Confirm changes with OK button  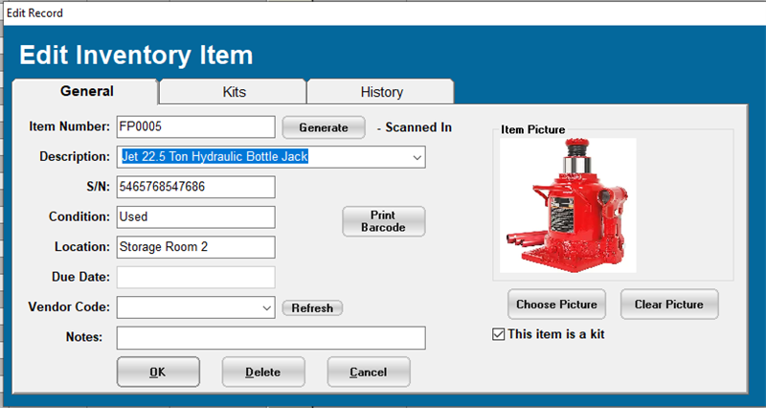[x=158, y=372]
